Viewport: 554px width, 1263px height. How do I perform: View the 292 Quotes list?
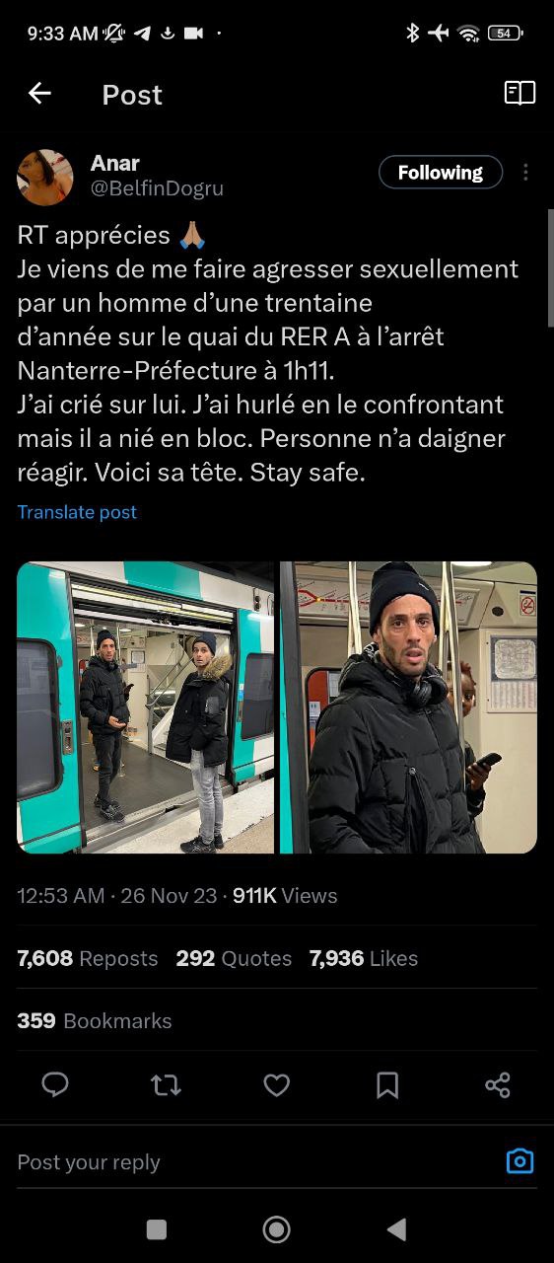tap(234, 958)
